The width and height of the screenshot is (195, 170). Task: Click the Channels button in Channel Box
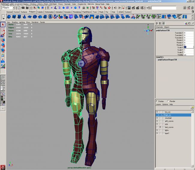pyautogui.click(x=159, y=27)
